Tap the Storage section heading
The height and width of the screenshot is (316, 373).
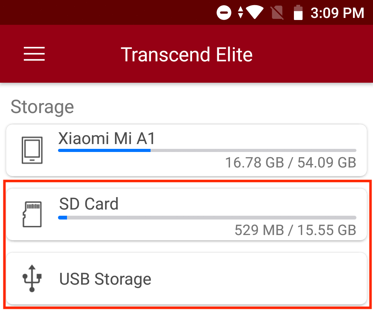[42, 107]
